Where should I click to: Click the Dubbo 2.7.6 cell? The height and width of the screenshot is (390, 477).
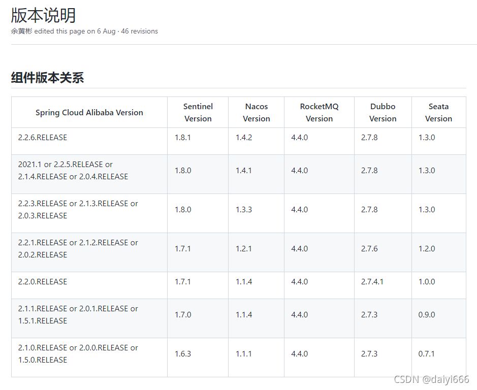pyautogui.click(x=383, y=252)
